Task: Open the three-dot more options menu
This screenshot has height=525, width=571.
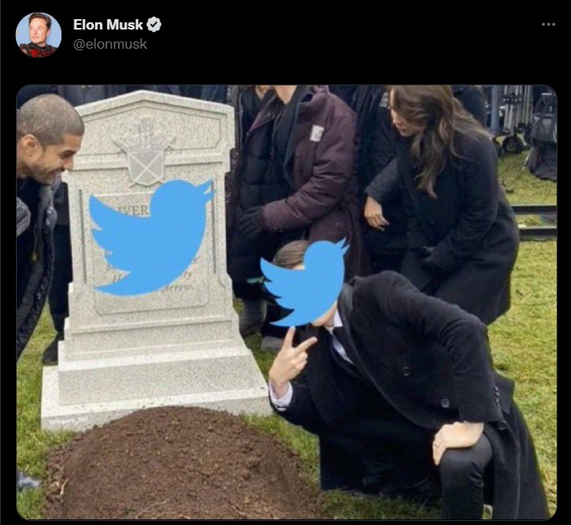Action: [549, 25]
